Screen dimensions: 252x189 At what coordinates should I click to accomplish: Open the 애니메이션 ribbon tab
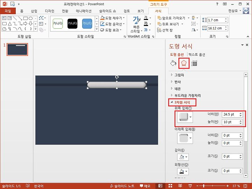coord(84,11)
